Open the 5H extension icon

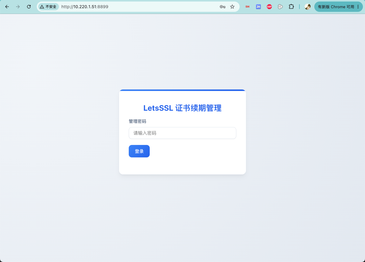tap(247, 7)
